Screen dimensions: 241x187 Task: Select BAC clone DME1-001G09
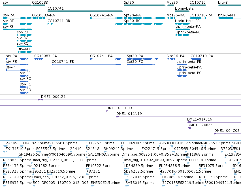pyautogui.click(x=174, y=111)
